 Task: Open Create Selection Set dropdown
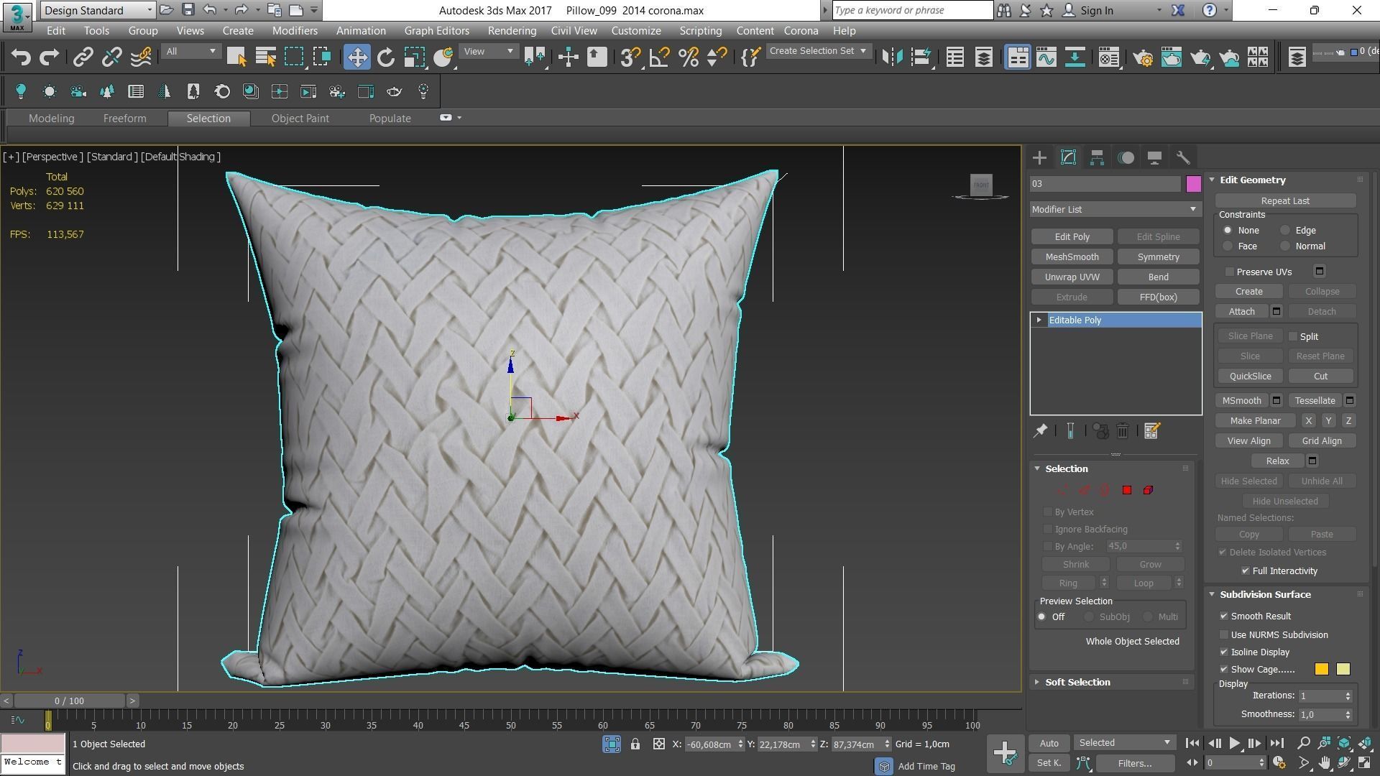coord(818,51)
